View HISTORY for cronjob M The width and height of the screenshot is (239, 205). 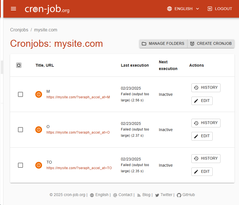206,88
